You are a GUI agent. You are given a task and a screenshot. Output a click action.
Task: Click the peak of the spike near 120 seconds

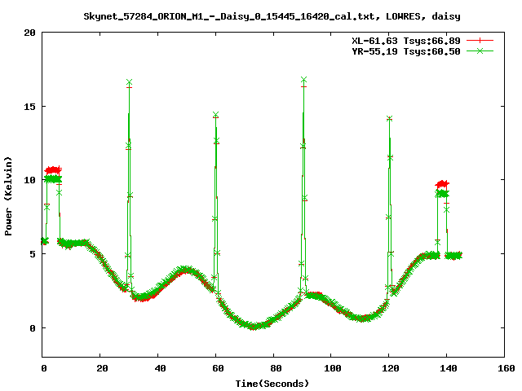tap(389, 119)
